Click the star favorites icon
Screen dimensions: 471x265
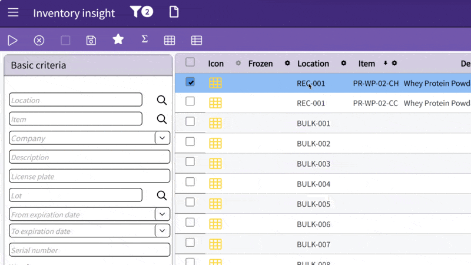point(118,39)
